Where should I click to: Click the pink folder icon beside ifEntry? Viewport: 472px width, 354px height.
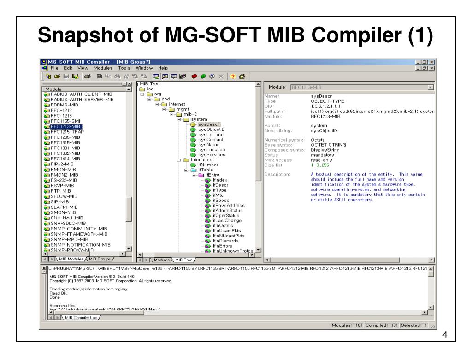click(201, 175)
